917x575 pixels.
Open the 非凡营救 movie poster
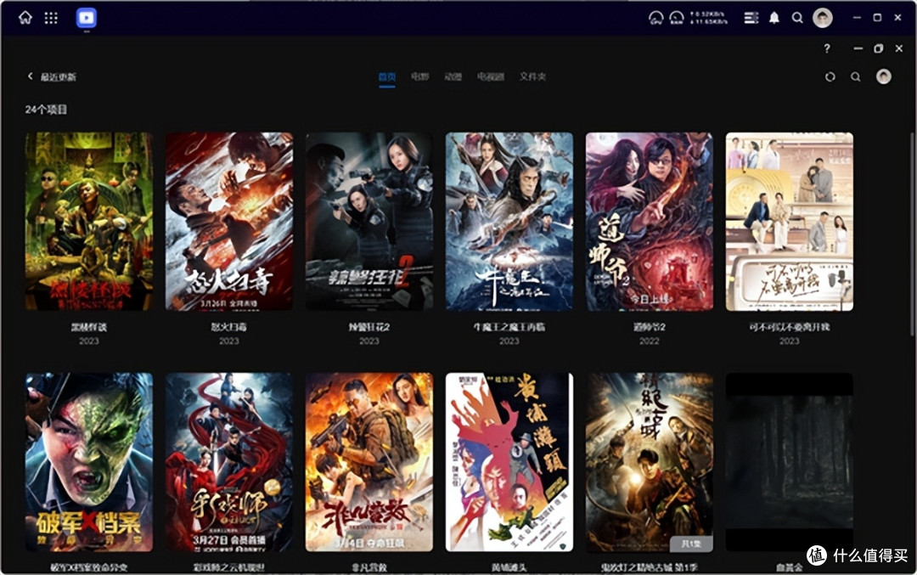[x=369, y=462]
